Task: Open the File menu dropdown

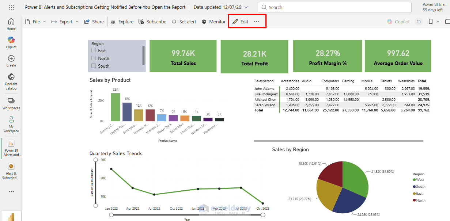Action: 35,22
